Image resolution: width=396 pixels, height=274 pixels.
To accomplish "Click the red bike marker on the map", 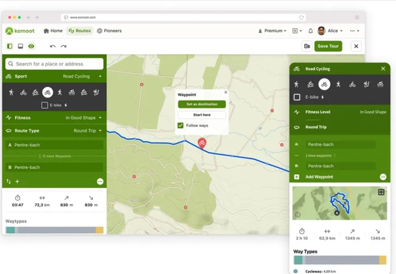I will (x=202, y=143).
